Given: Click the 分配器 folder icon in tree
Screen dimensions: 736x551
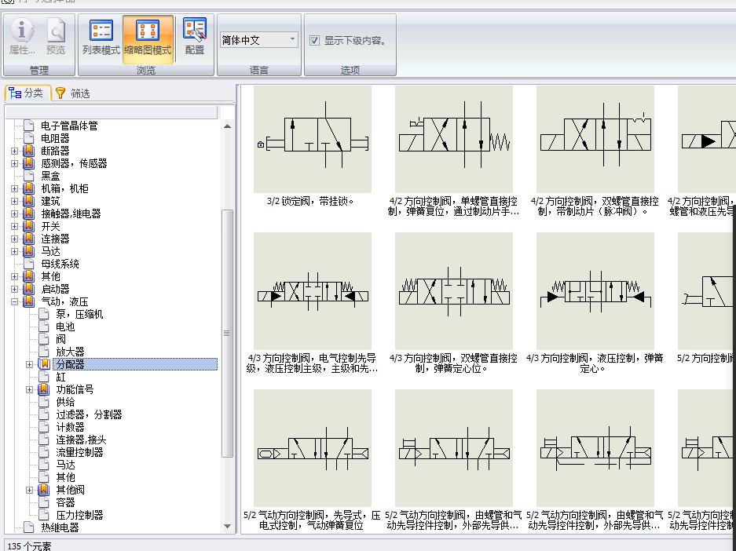Looking at the screenshot, I should tap(45, 364).
